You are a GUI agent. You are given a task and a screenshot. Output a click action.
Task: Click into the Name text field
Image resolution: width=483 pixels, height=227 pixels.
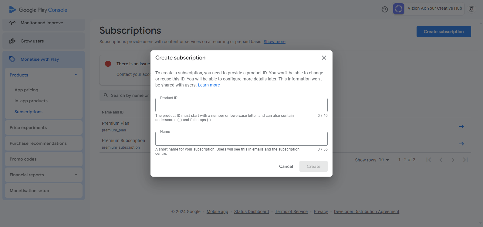click(x=241, y=139)
